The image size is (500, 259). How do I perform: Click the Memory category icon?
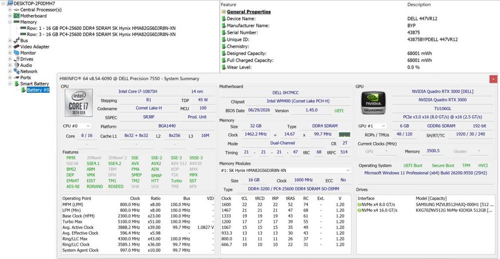pyautogui.click(x=16, y=22)
